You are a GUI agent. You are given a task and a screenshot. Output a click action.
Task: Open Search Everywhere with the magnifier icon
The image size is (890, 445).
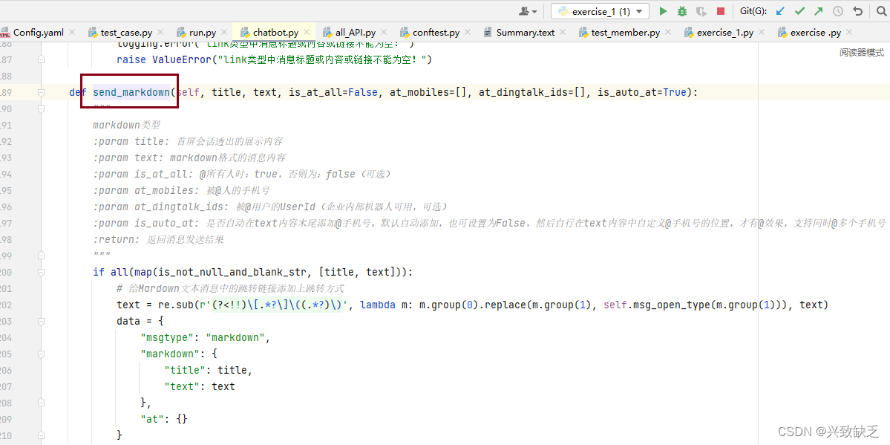(x=880, y=11)
